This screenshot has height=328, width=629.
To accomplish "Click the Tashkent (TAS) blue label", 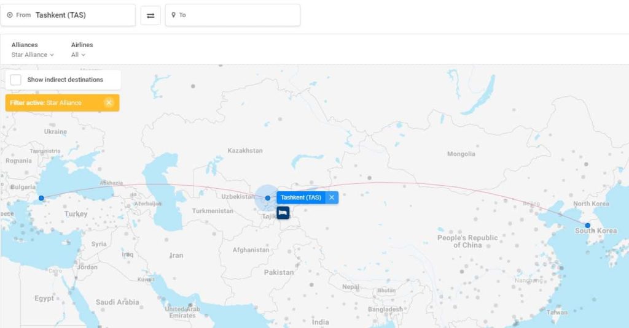I will coord(301,197).
